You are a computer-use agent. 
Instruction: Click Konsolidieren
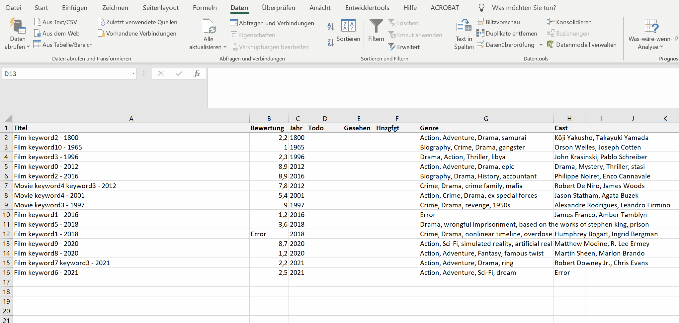(x=569, y=22)
